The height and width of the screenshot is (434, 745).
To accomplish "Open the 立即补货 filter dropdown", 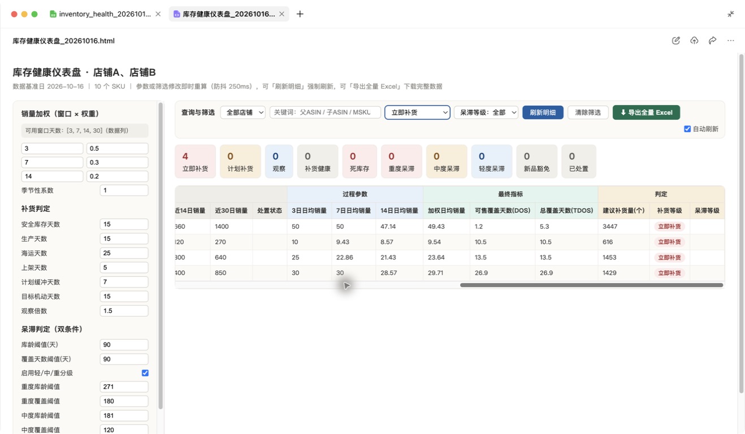I will click(417, 112).
